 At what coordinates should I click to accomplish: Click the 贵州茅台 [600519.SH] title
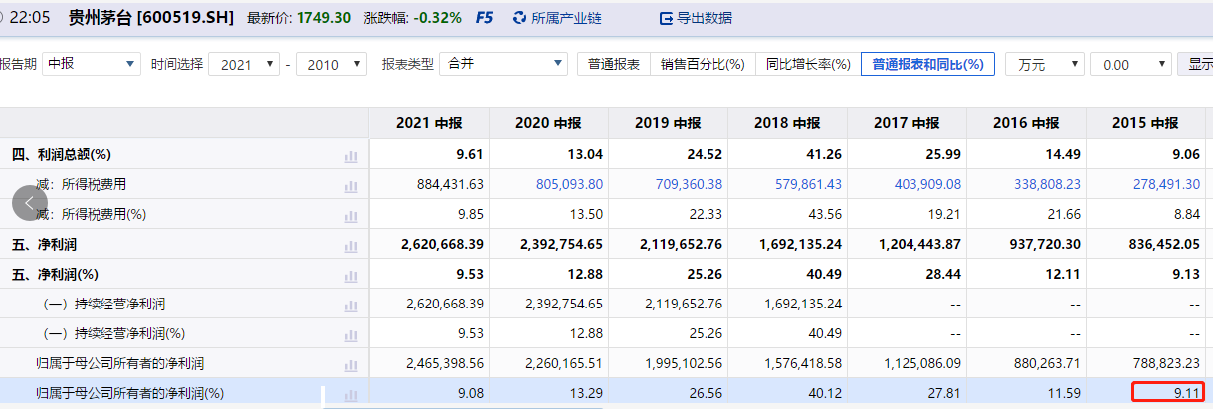[151, 18]
